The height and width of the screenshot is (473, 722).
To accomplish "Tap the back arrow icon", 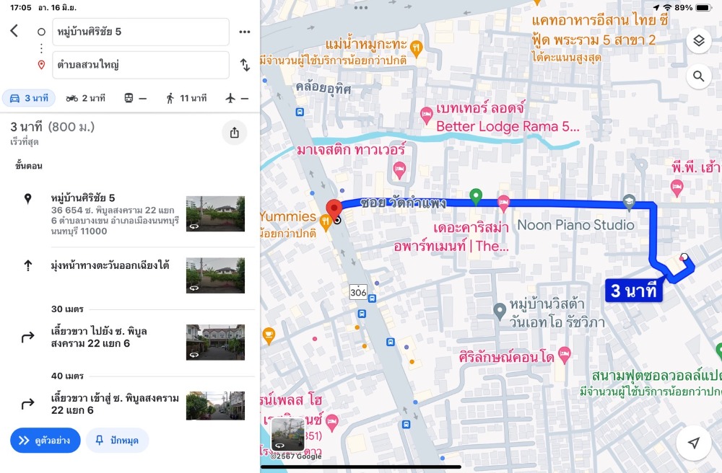I will [x=14, y=31].
